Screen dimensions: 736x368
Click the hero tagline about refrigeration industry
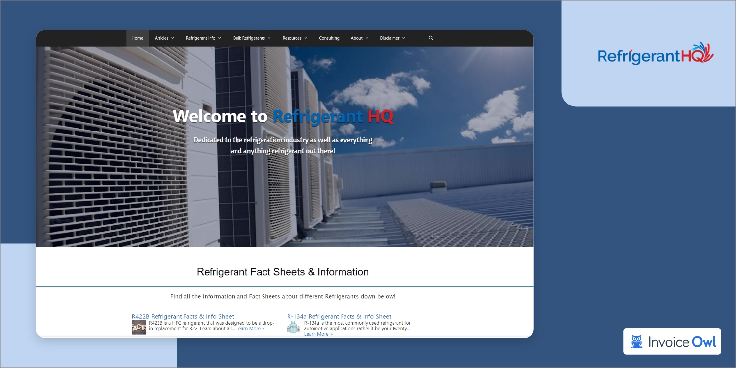pyautogui.click(x=283, y=145)
